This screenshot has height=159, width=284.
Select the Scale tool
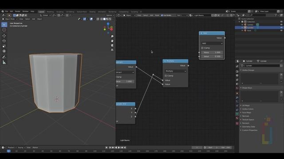pyautogui.click(x=4, y=46)
